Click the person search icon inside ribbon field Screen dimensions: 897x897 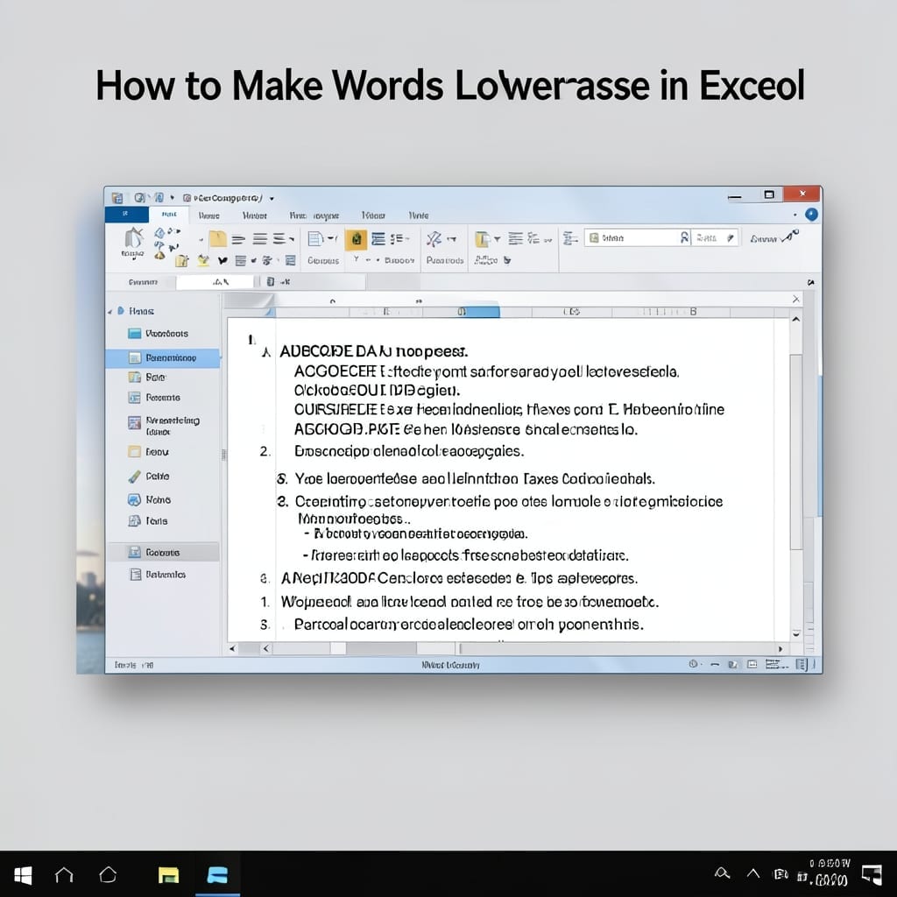(x=684, y=237)
